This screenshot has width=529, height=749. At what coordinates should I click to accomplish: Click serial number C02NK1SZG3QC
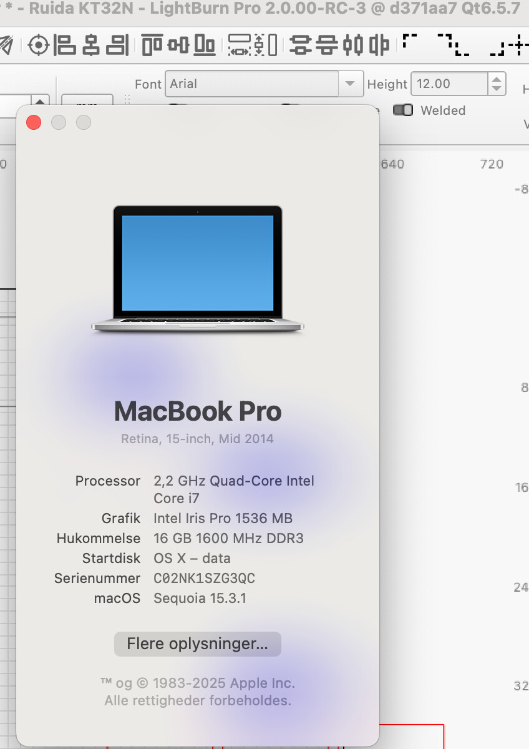205,578
